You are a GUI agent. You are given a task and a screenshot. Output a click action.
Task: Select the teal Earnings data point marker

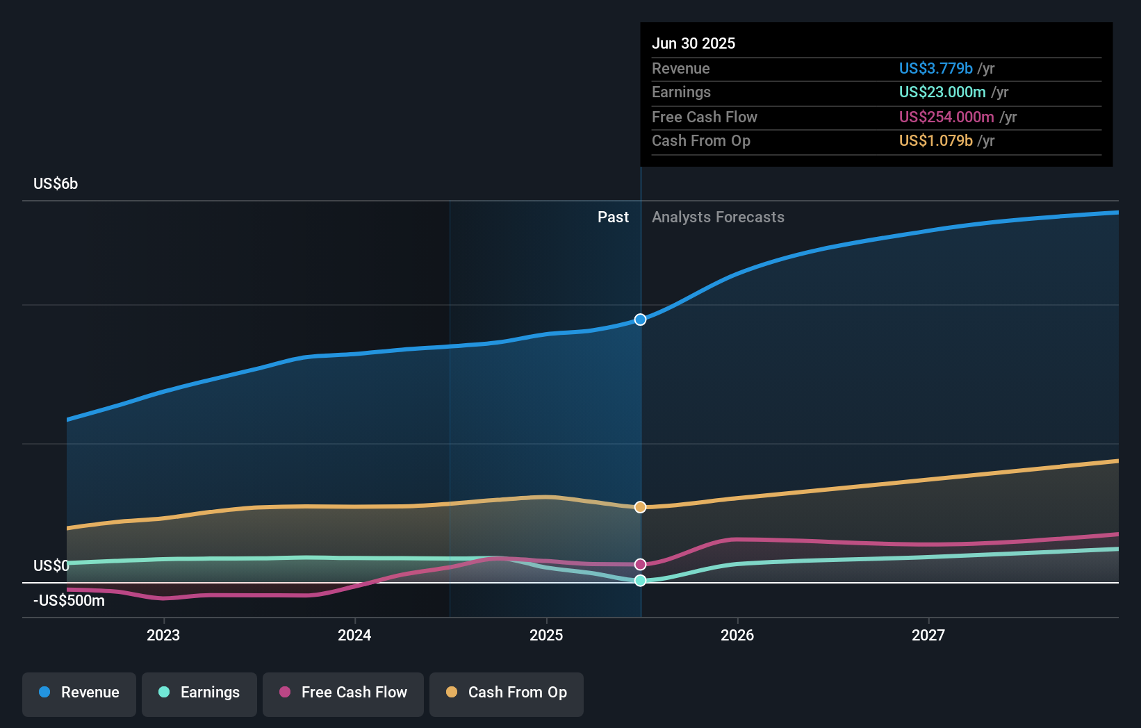click(641, 580)
